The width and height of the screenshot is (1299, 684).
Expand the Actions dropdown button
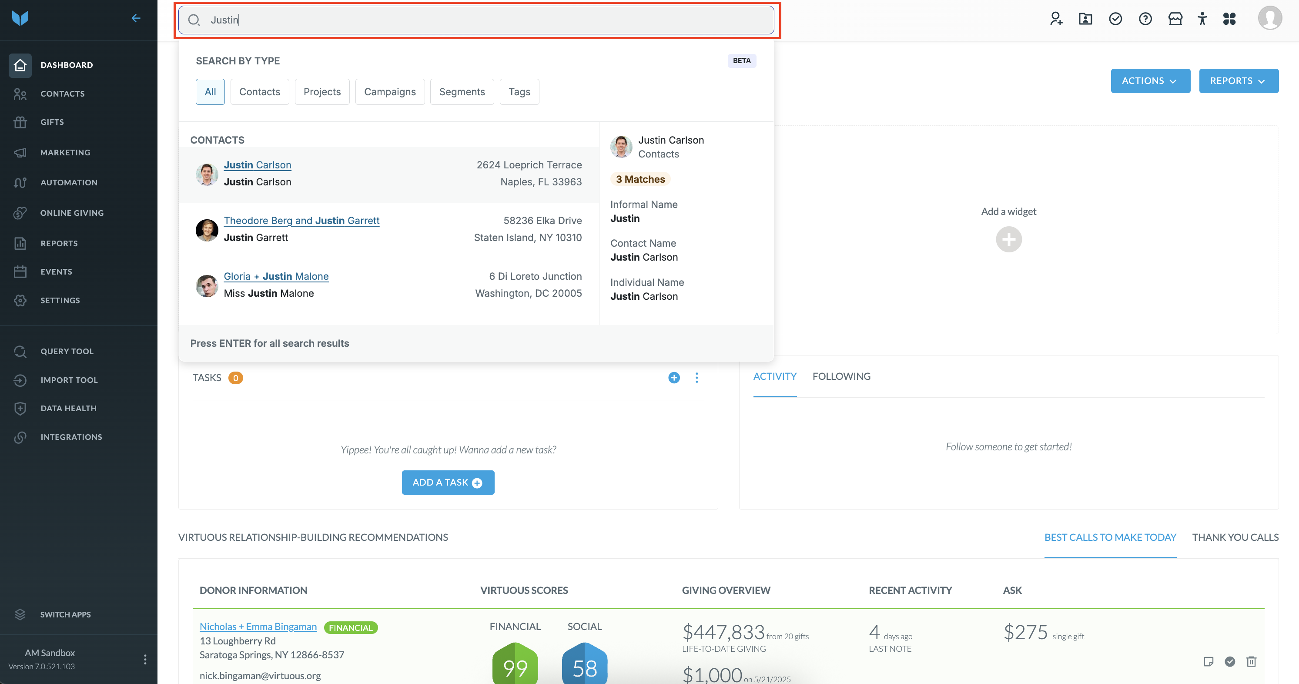(x=1150, y=80)
